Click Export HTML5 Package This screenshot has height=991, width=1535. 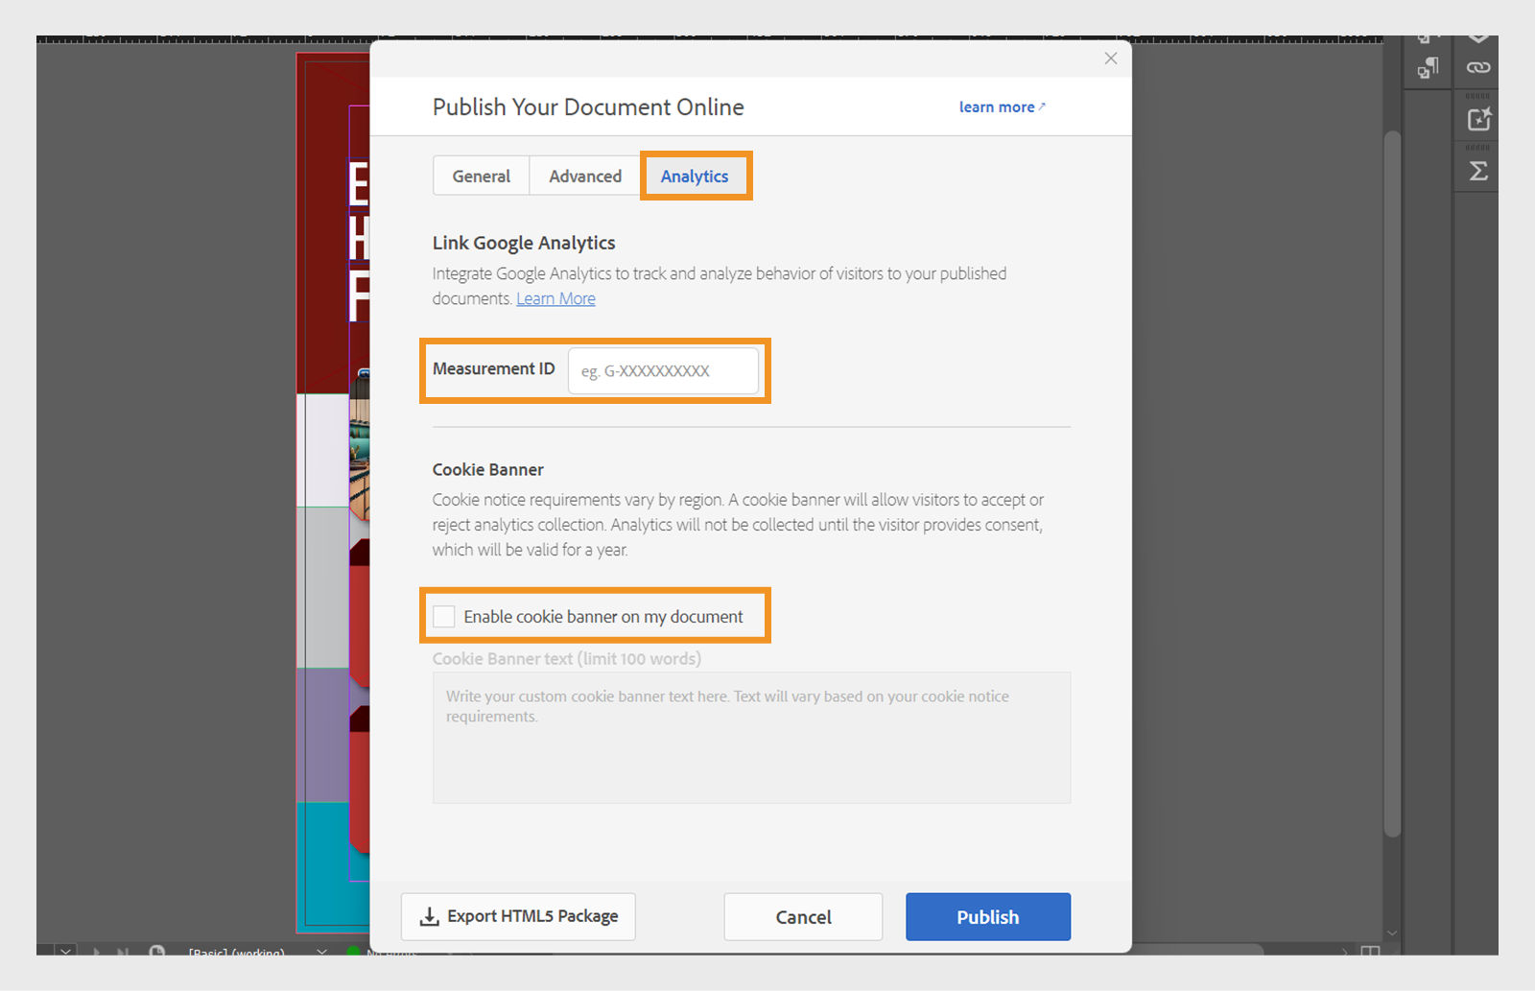point(517,916)
